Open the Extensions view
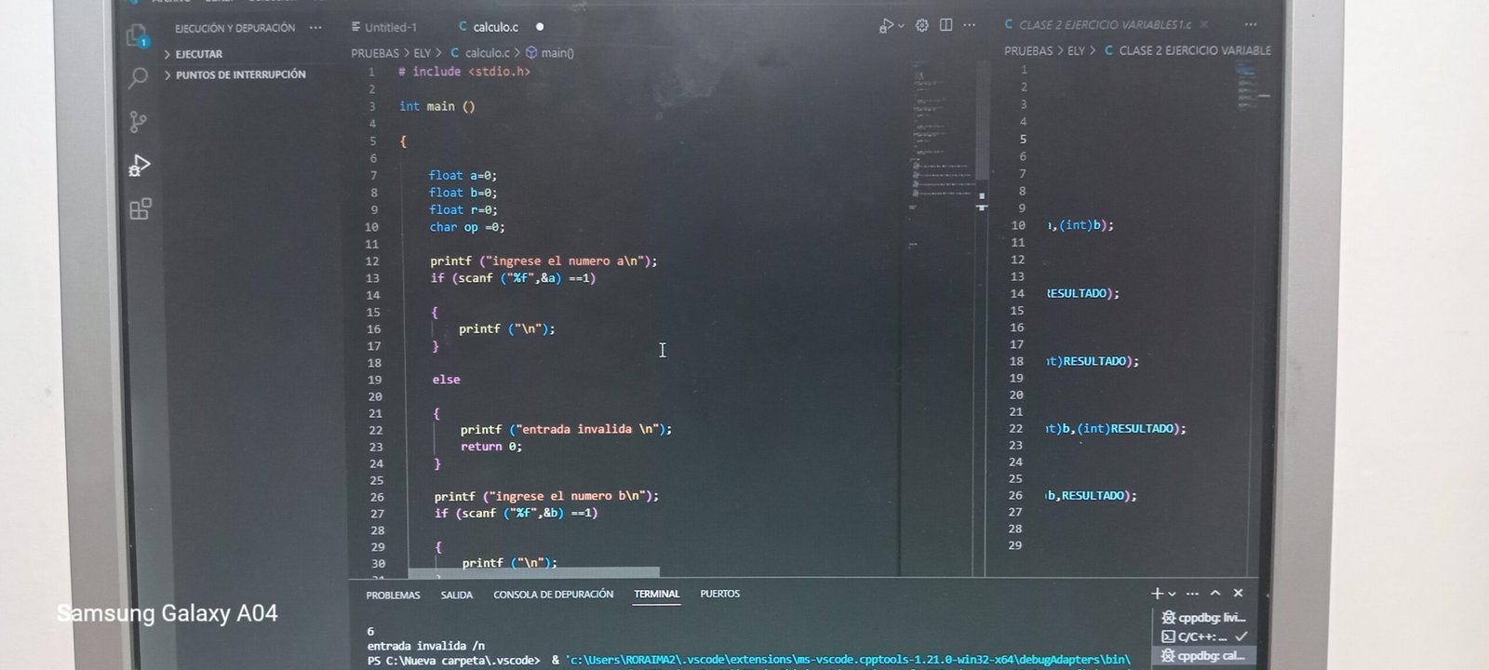Screen dimensions: 1489x670 pyautogui.click(x=140, y=209)
